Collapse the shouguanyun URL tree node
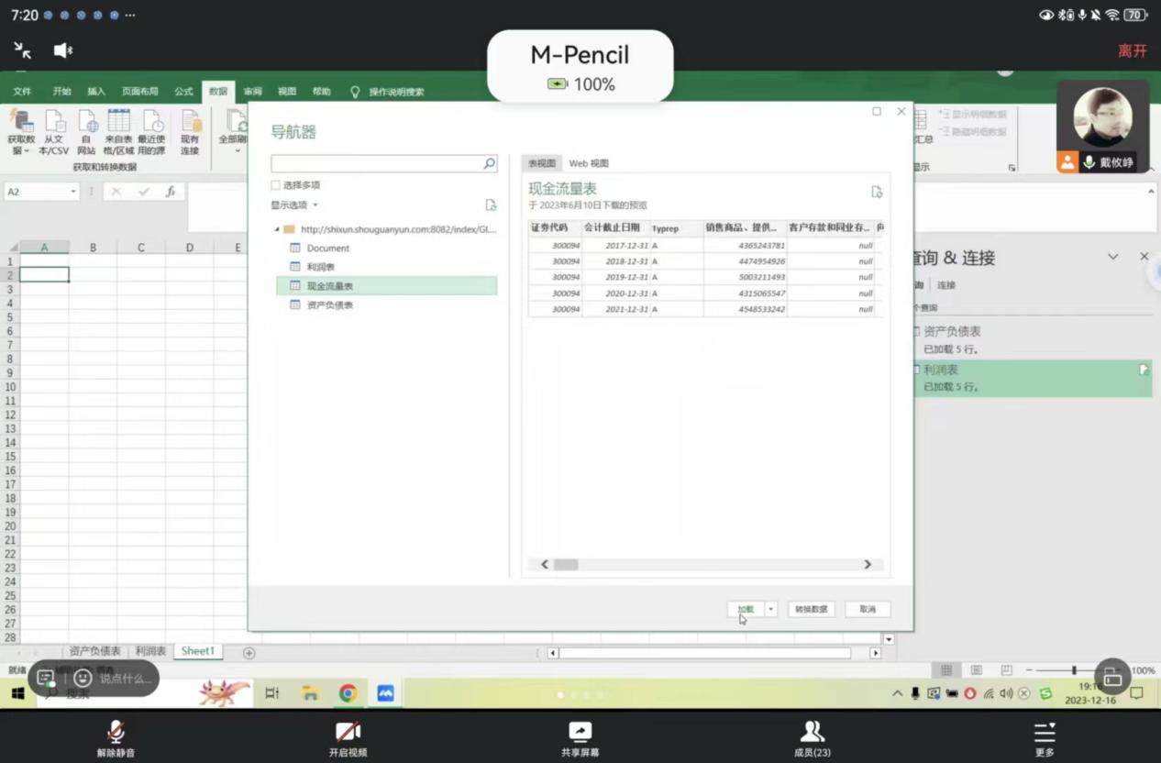The width and height of the screenshot is (1161, 763). click(x=277, y=229)
